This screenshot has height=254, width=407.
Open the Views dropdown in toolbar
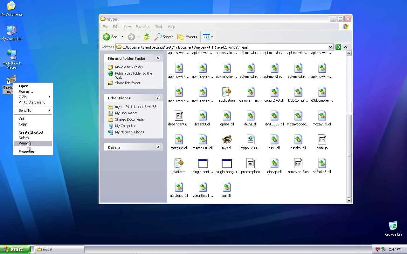(x=208, y=37)
